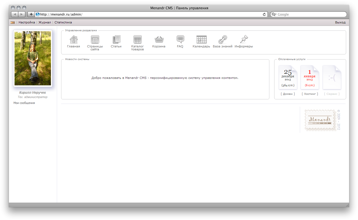Image resolution: width=358 pixels, height=220 pixels.
Task: Open the Главная section
Action: [73, 40]
